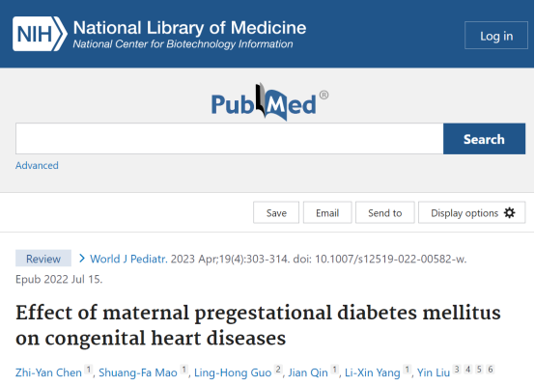Open author Ling-Hong Guo's link
Viewport: 535px width, 385px height.
point(233,372)
